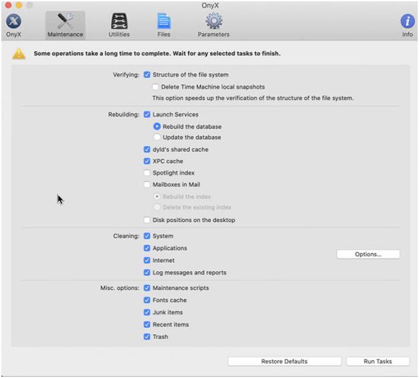Open the Parameters gear icon

214,25
